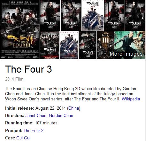Follow the Wikipedia source link

[x=131, y=99]
